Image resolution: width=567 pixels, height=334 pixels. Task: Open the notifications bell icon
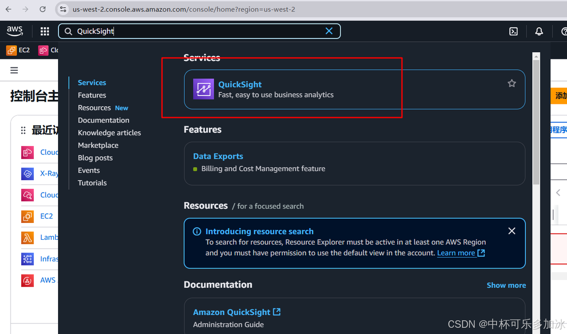point(539,31)
